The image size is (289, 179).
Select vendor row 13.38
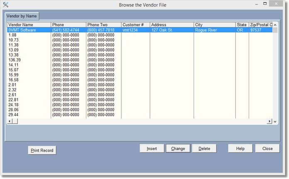point(140,55)
